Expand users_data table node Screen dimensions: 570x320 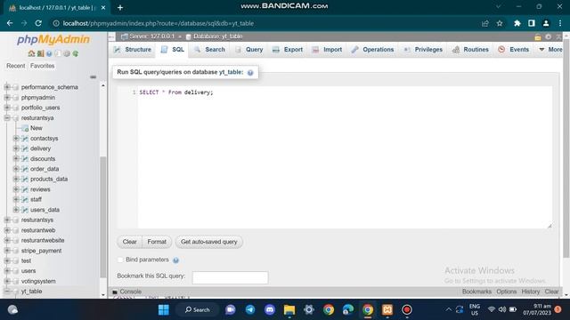click(x=16, y=210)
